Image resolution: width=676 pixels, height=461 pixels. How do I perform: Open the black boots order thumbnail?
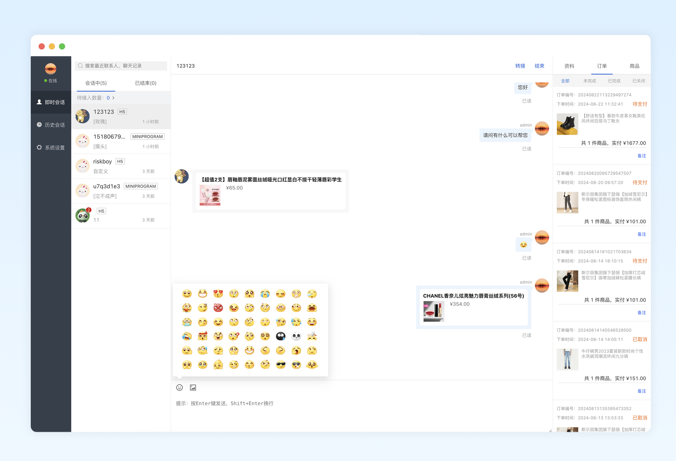click(567, 124)
